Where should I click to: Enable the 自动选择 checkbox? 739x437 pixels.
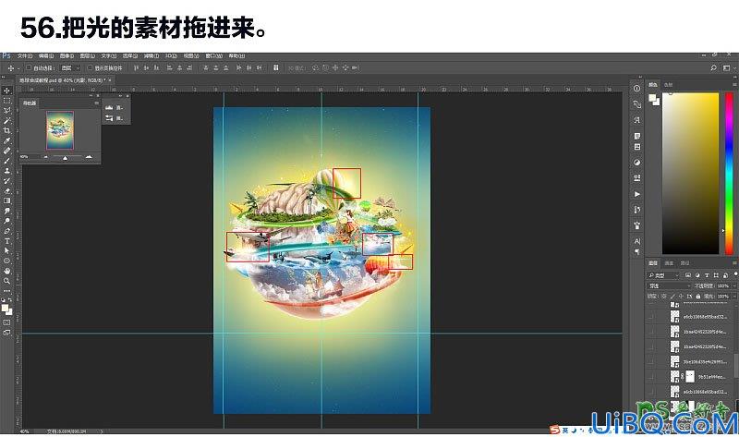click(x=29, y=67)
